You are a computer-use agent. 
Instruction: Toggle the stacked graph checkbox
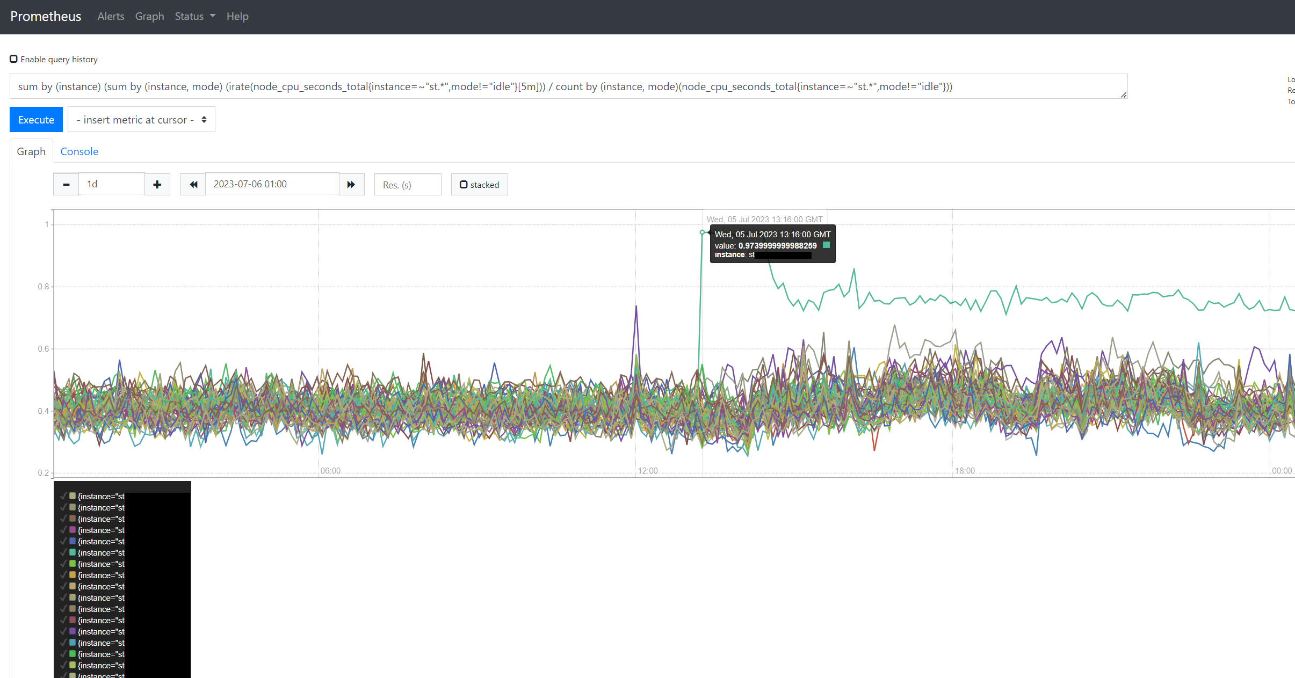464,185
